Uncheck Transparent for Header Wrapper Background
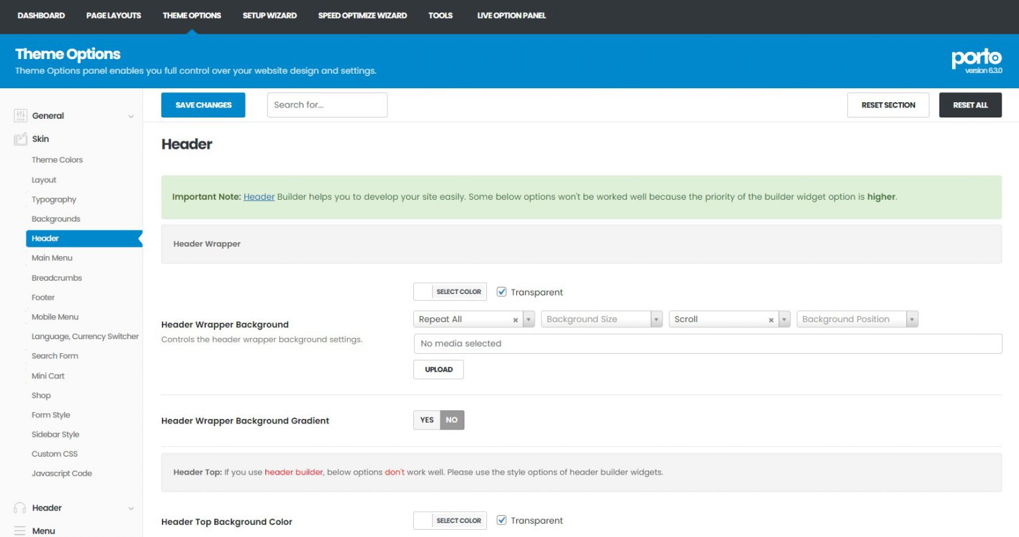The width and height of the screenshot is (1019, 537). (502, 291)
